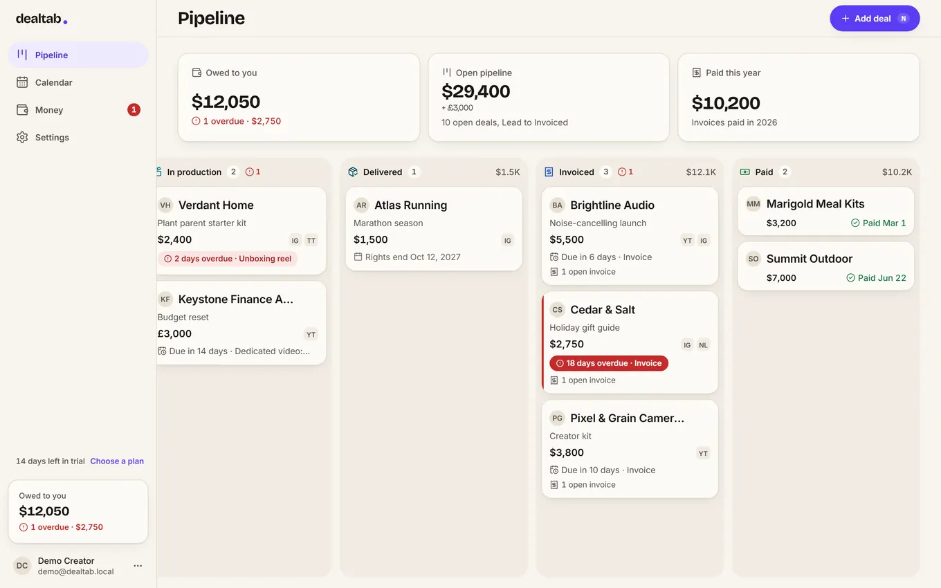Open the Demo Creator account options menu

(138, 566)
